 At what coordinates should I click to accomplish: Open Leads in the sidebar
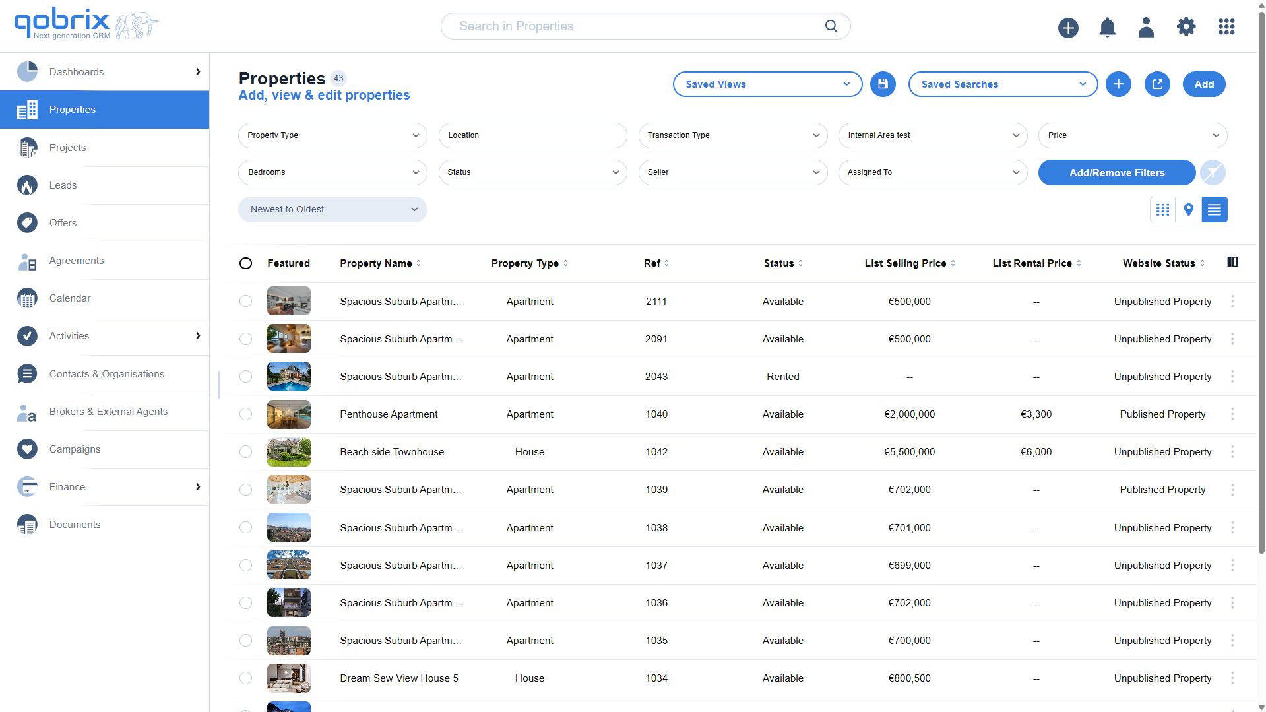(105, 185)
